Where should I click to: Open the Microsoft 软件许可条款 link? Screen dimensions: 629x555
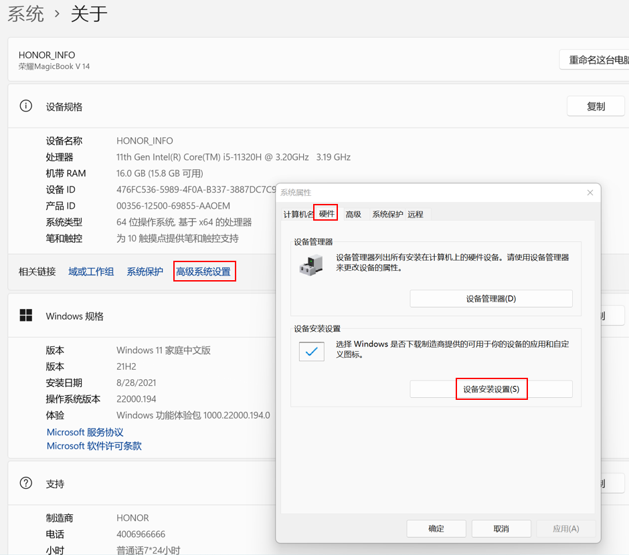pos(94,446)
